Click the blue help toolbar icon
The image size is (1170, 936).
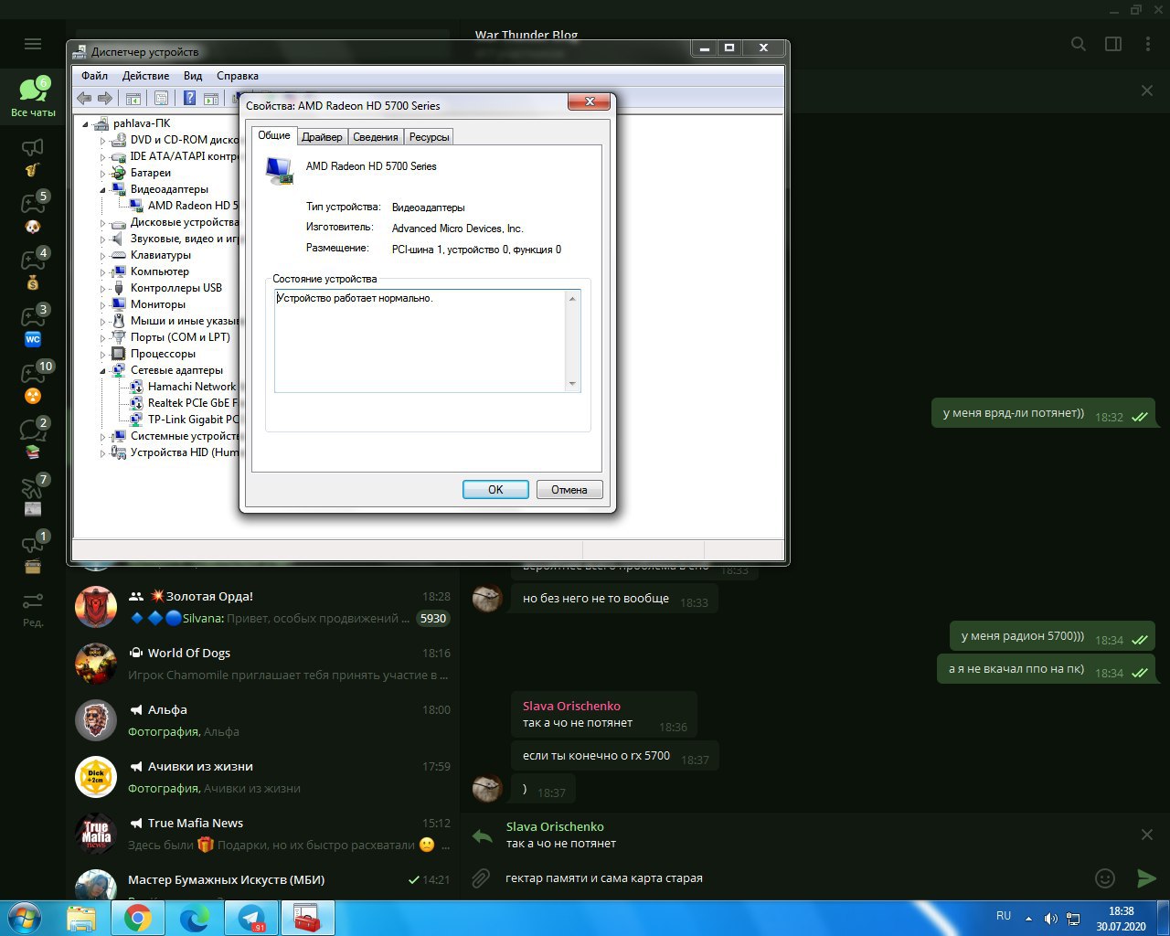point(190,98)
